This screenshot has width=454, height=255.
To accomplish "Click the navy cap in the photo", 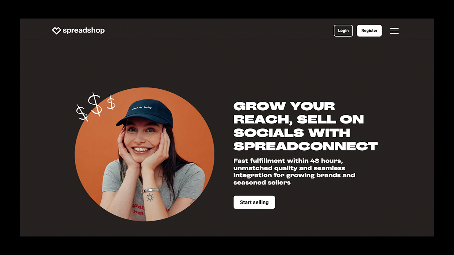I will [145, 113].
